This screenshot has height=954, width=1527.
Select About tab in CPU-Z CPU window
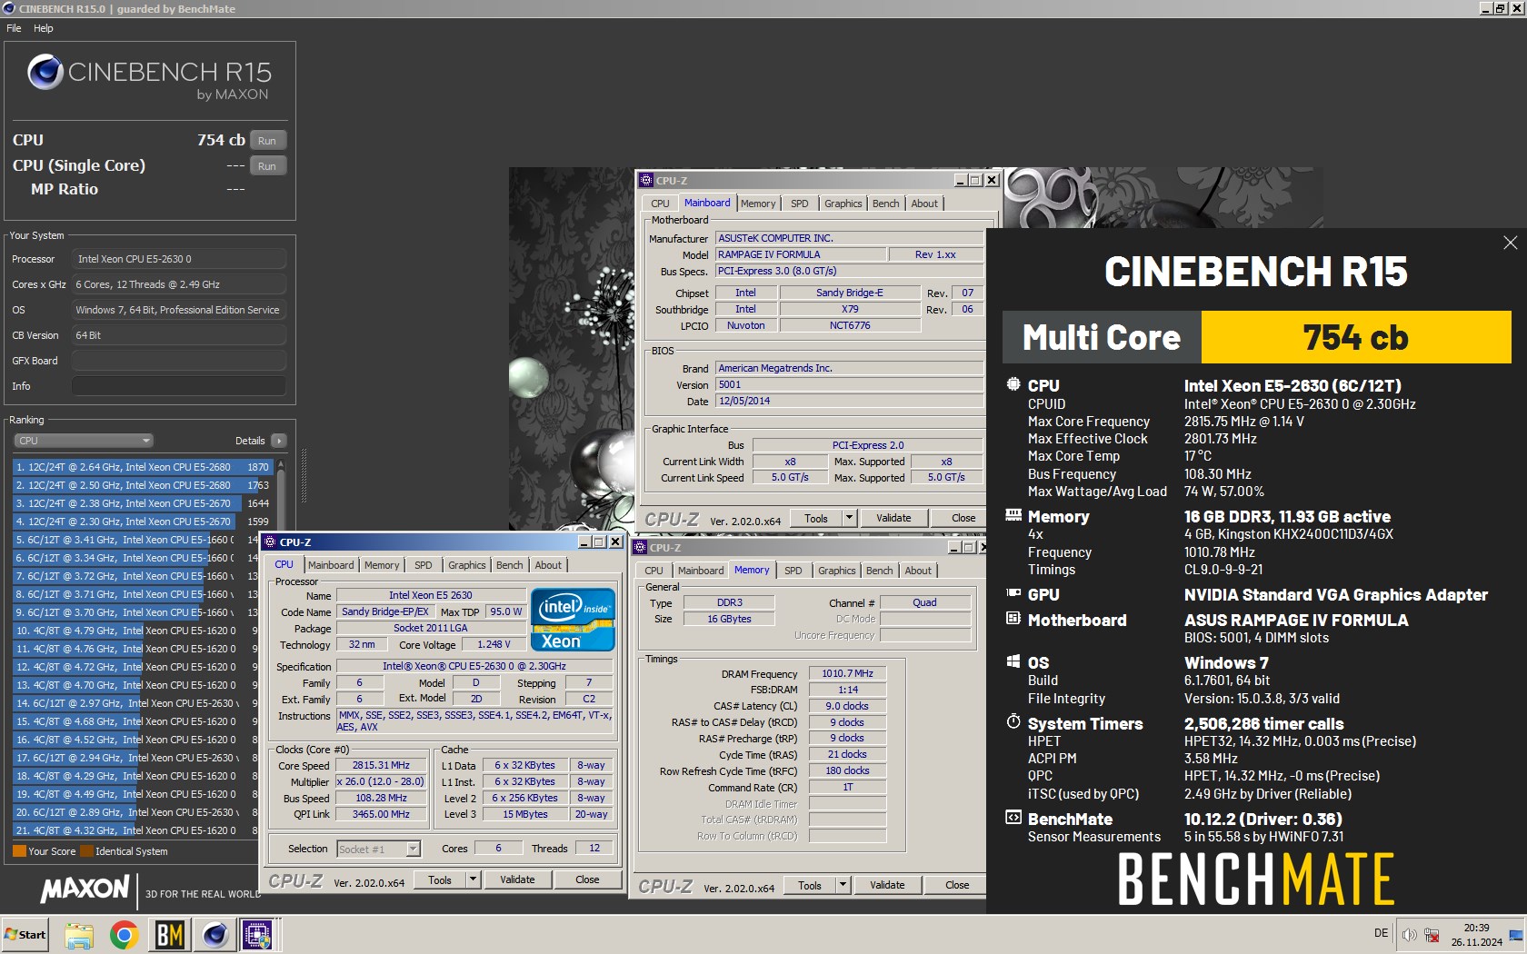548,565
